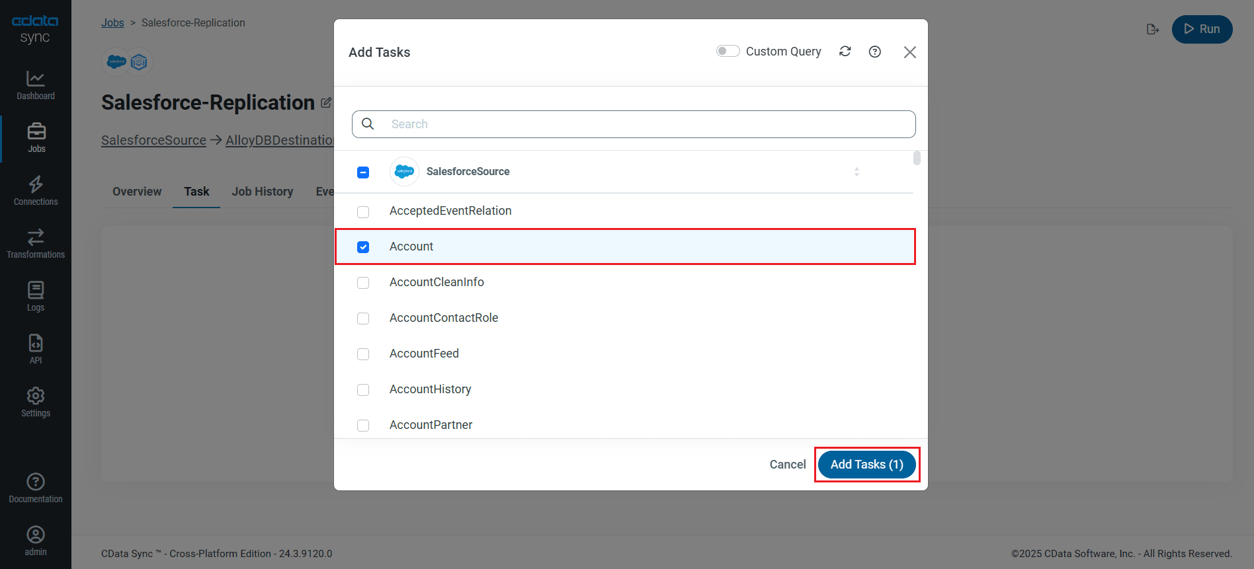Go to Connections in the sidebar
The image size is (1254, 569).
pyautogui.click(x=36, y=191)
